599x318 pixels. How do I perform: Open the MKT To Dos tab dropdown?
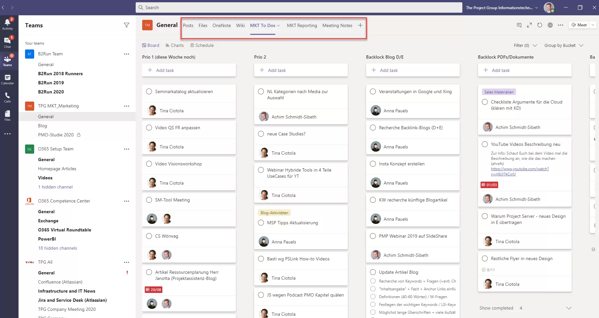(279, 26)
